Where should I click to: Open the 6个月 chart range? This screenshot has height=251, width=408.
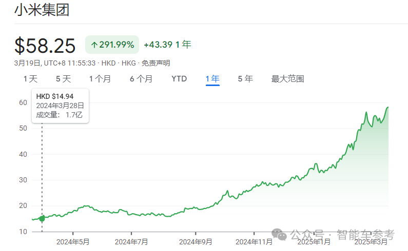[x=141, y=79]
